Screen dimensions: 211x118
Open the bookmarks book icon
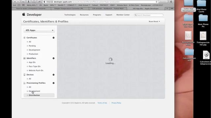pyautogui.click(x=19, y=5)
